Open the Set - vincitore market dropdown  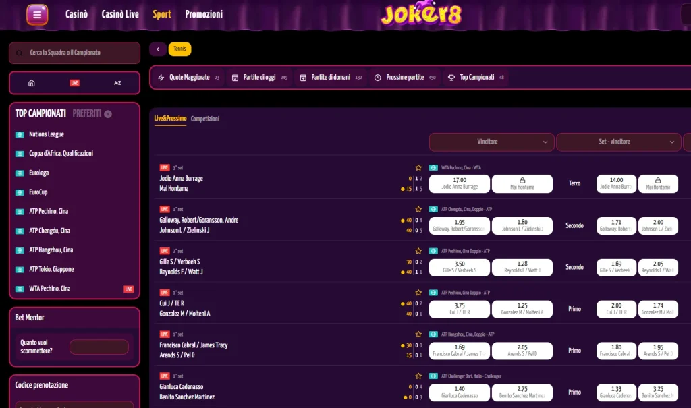(618, 142)
